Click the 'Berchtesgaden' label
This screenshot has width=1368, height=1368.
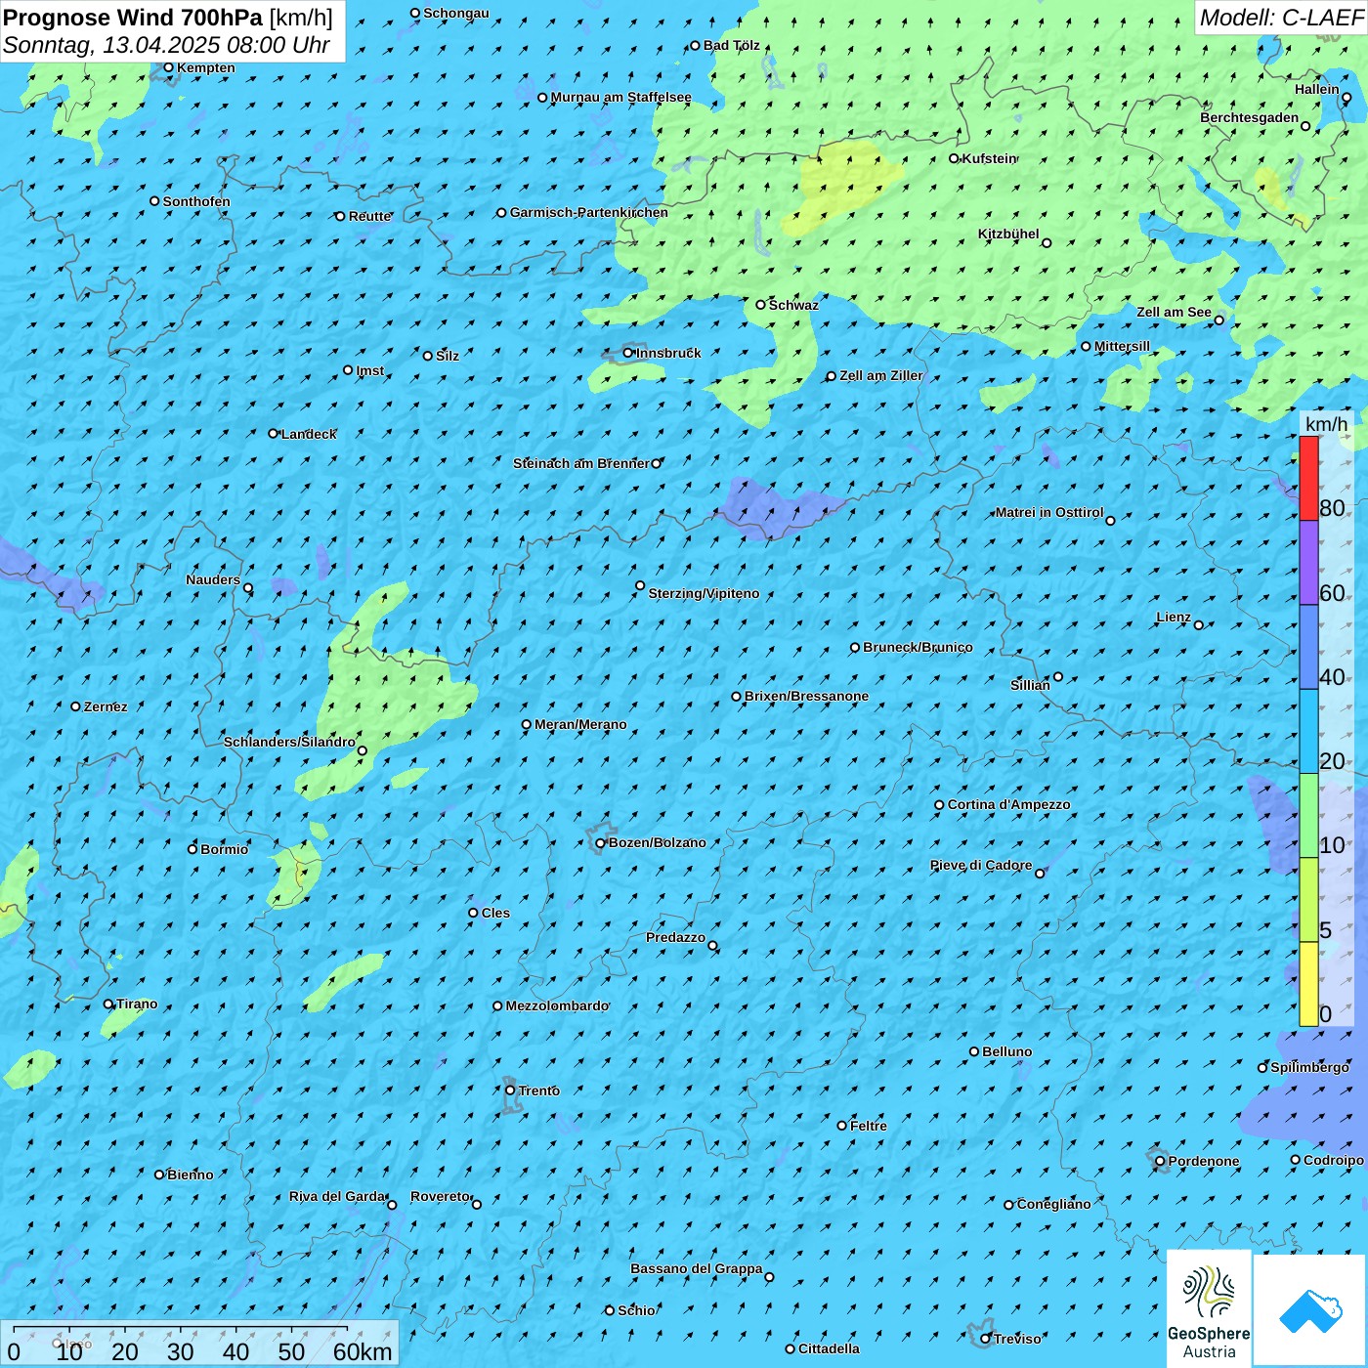[1250, 117]
